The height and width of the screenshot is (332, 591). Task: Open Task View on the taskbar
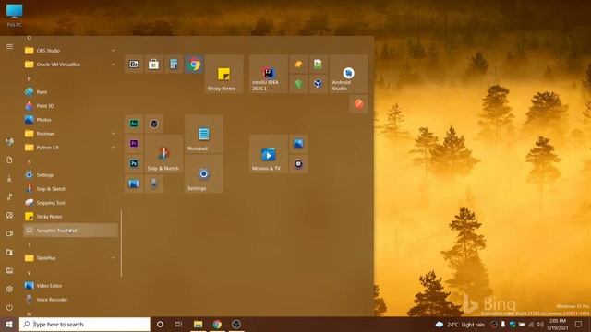click(x=178, y=324)
